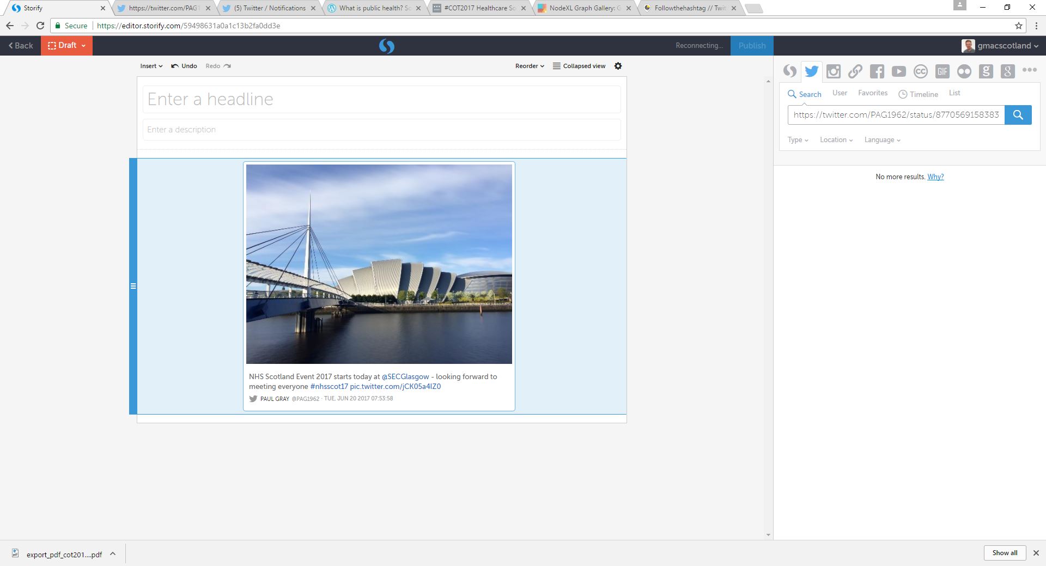
Task: Open the Draft status dropdown
Action: pyautogui.click(x=66, y=46)
